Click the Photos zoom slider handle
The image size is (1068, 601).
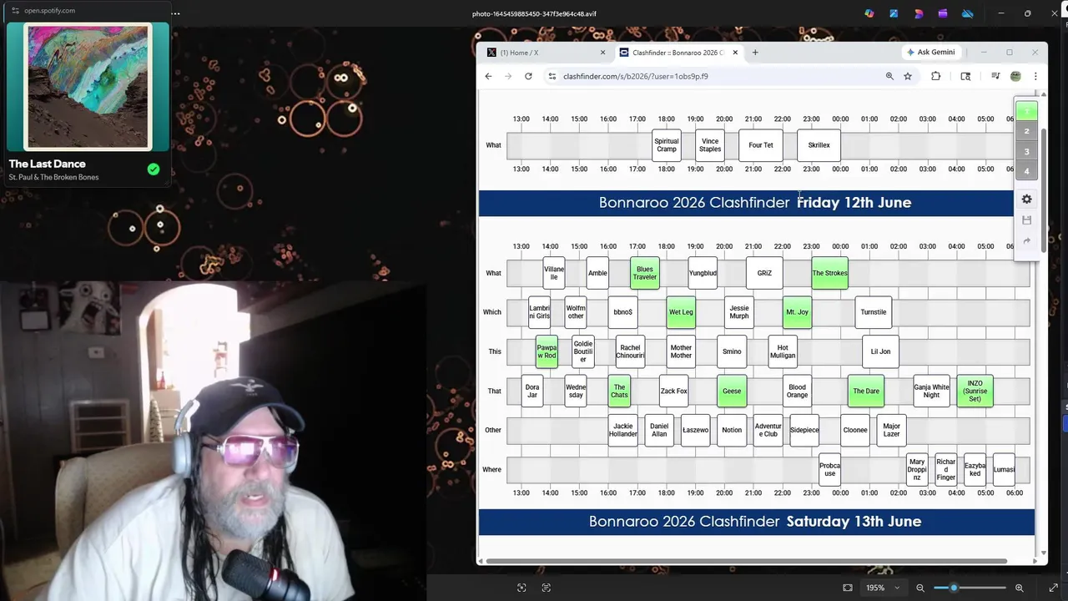954,588
